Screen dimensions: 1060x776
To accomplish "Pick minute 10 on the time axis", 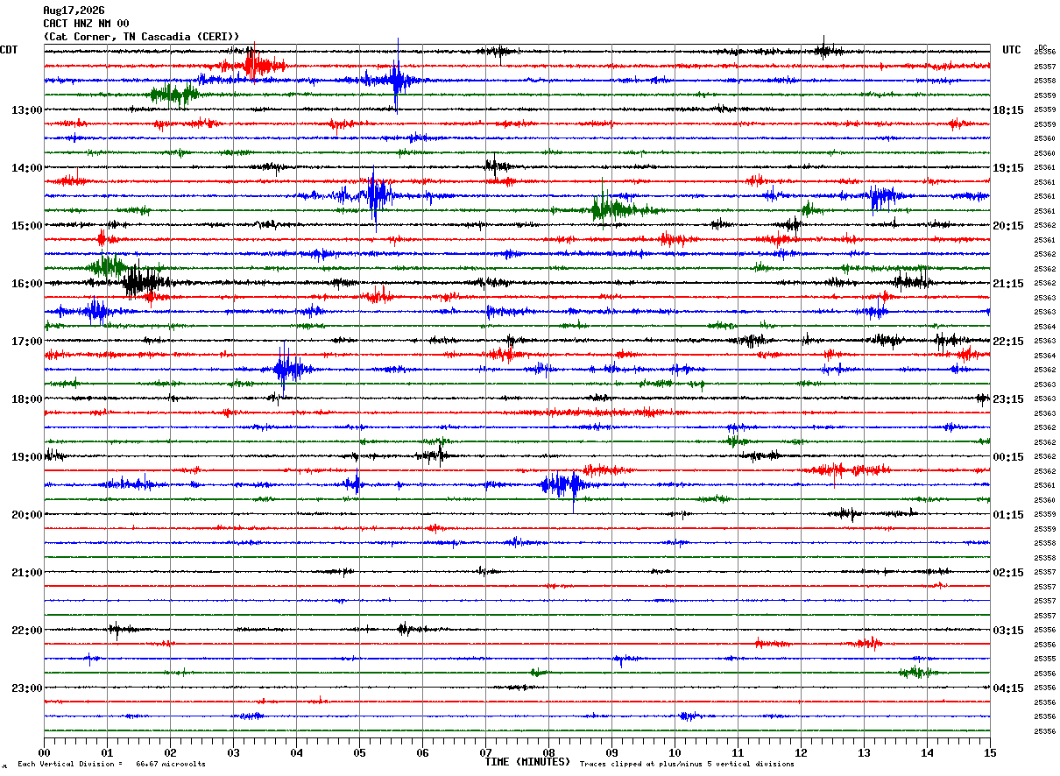I will [x=675, y=752].
